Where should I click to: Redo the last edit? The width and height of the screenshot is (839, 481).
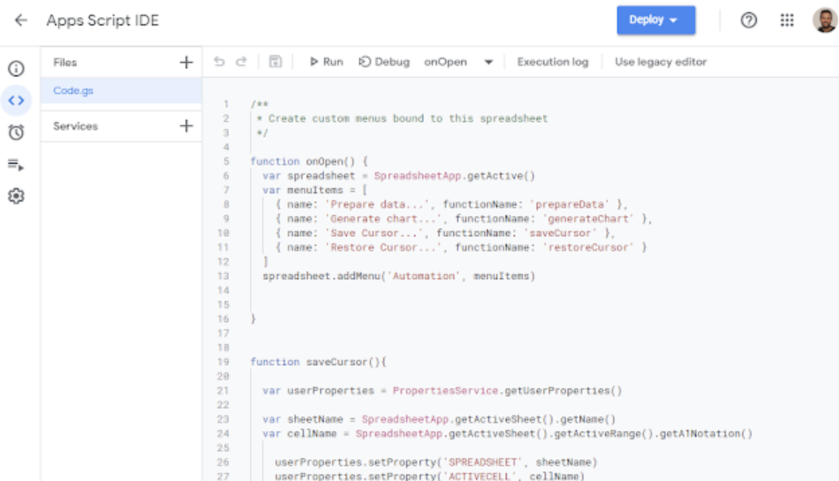(x=241, y=62)
